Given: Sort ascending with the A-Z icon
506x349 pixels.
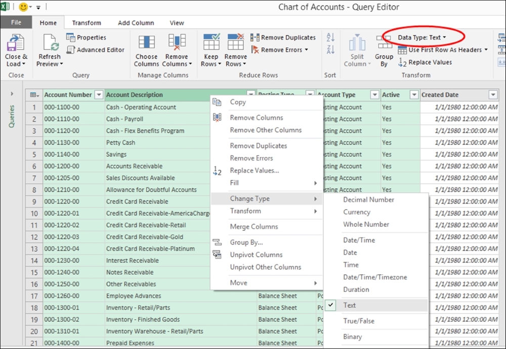Looking at the screenshot, I should coord(330,37).
